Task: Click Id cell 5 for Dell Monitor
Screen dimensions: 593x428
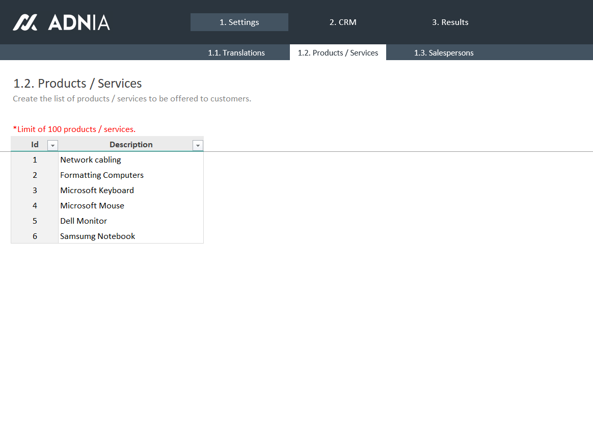Action: point(35,221)
